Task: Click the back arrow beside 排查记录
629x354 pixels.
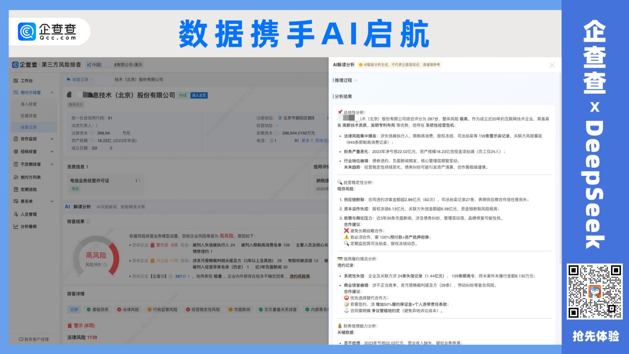Action: click(x=68, y=79)
